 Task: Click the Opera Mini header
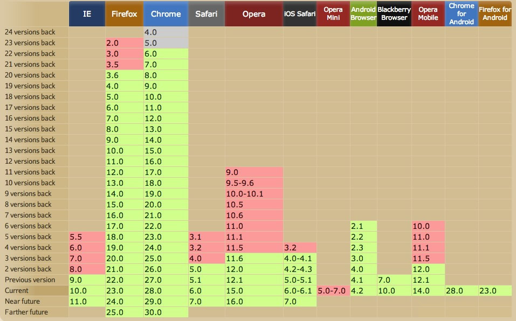point(333,14)
